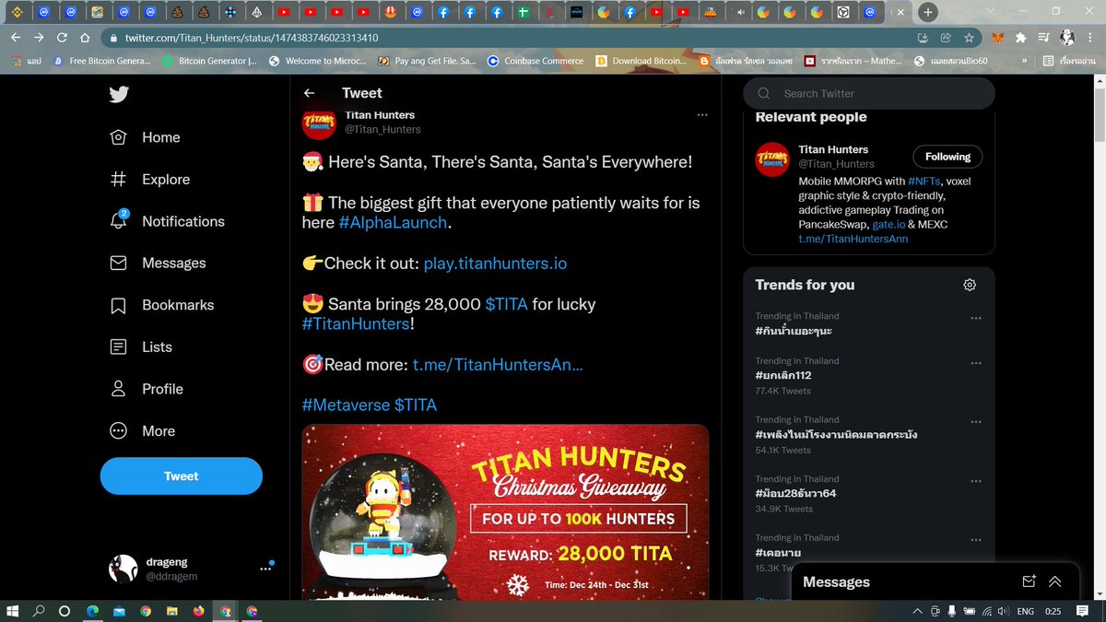Screen dimensions: 1106x622
Task: Show hidden system tray icons
Action: [x=917, y=610]
